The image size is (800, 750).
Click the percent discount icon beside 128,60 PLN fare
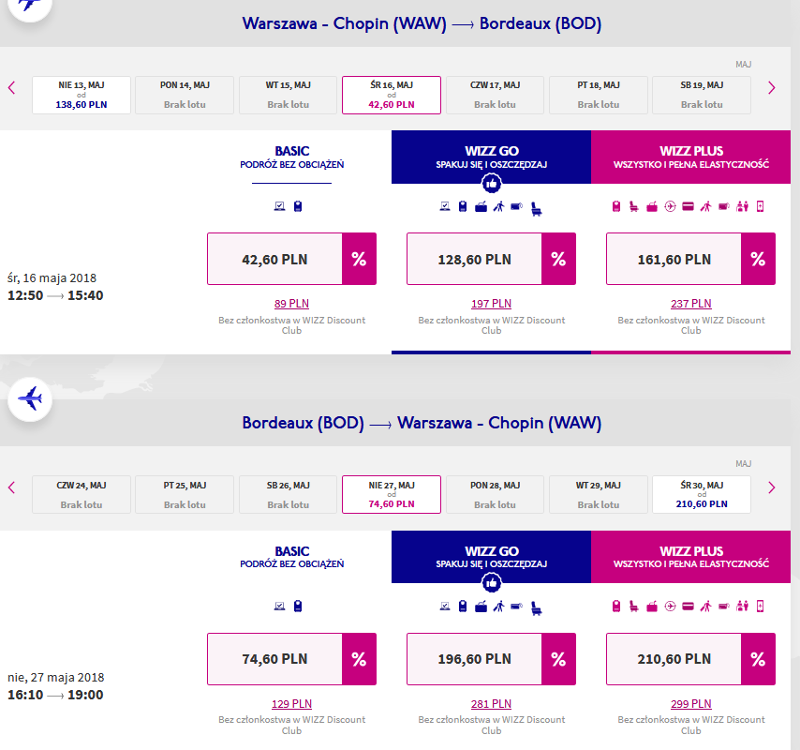click(558, 259)
